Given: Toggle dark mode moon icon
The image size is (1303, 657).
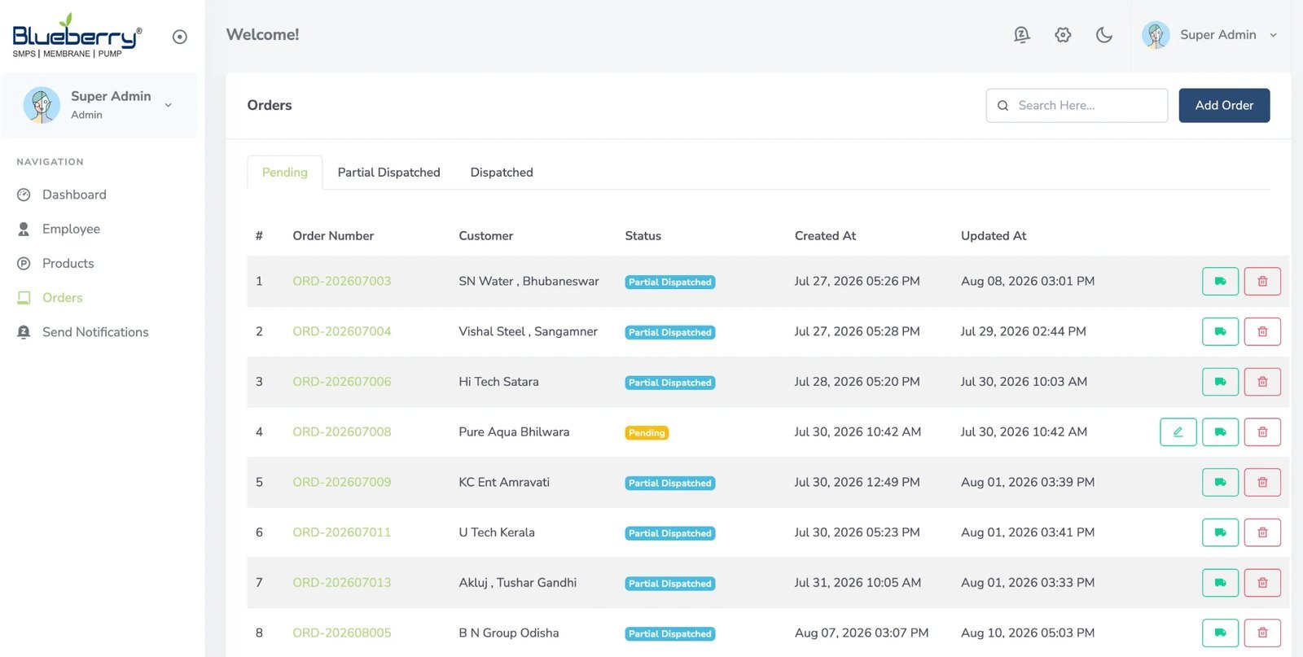Looking at the screenshot, I should pos(1104,35).
